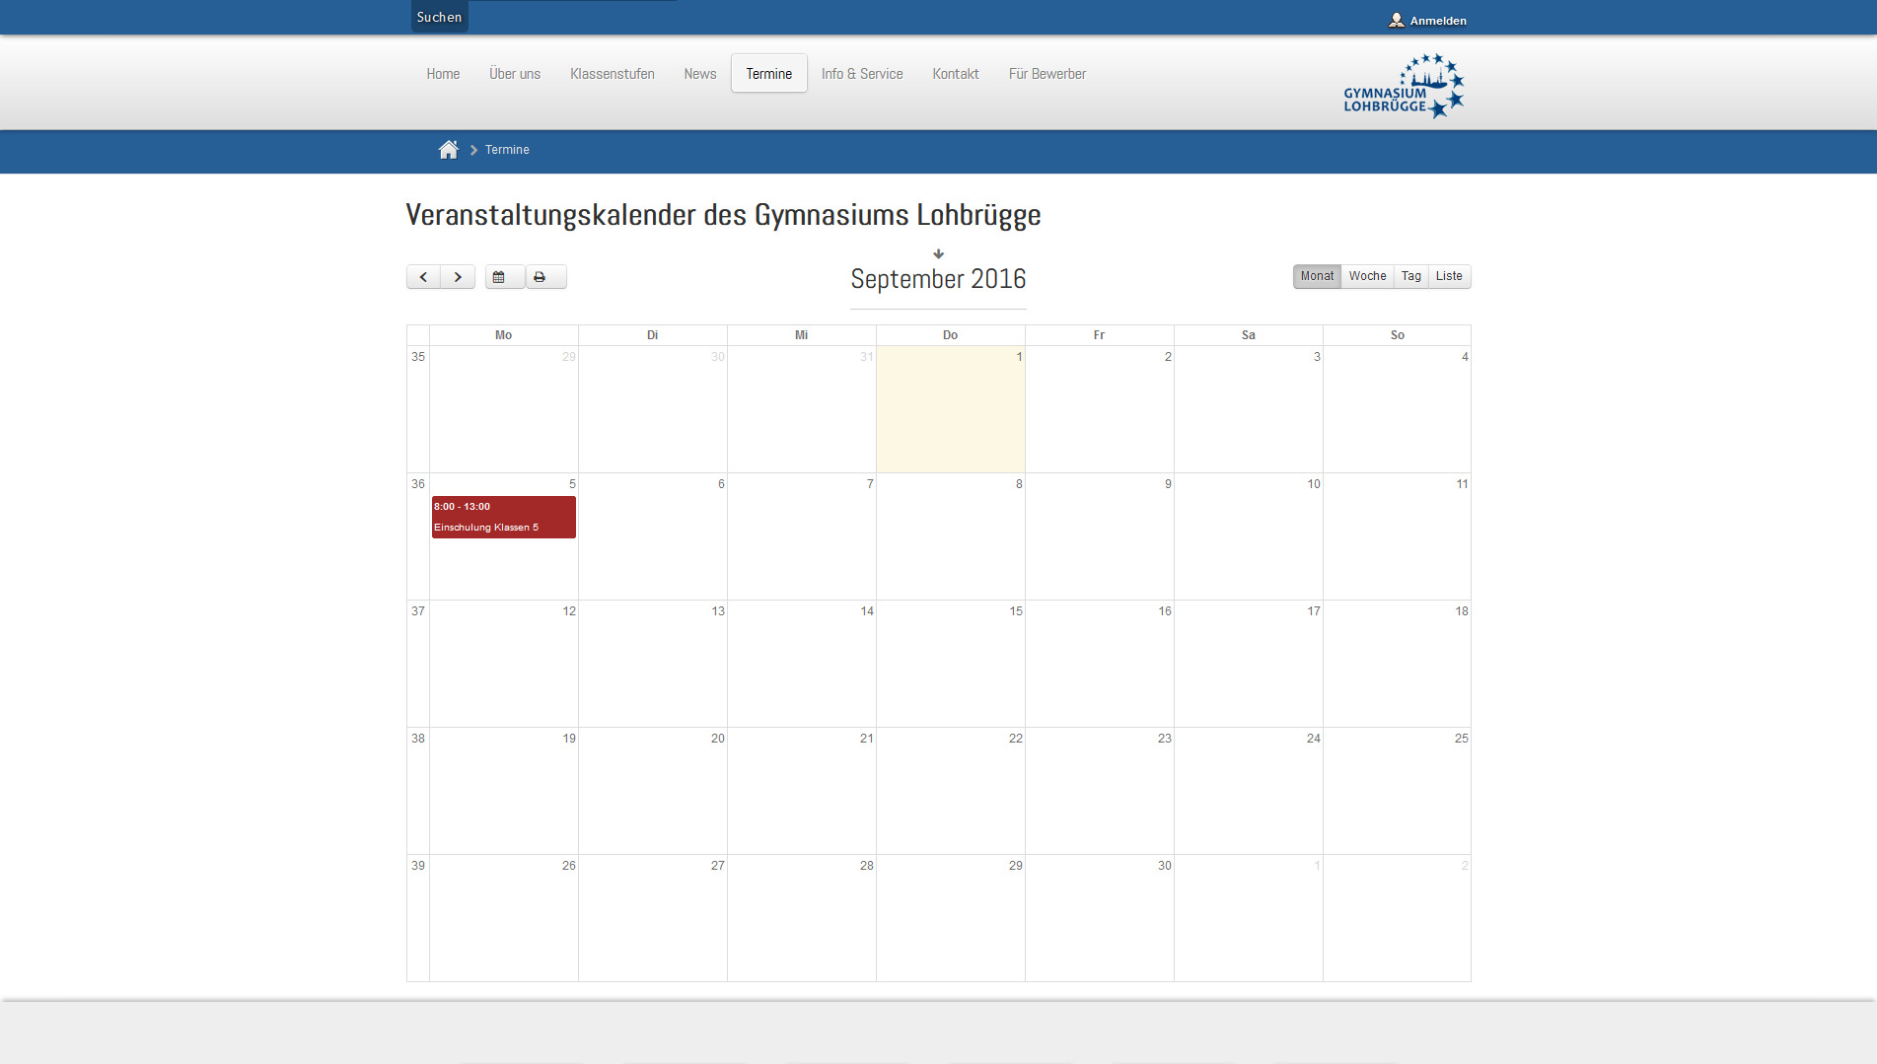Go to the previous month with the left arrow
This screenshot has width=1877, height=1064.
(x=423, y=277)
